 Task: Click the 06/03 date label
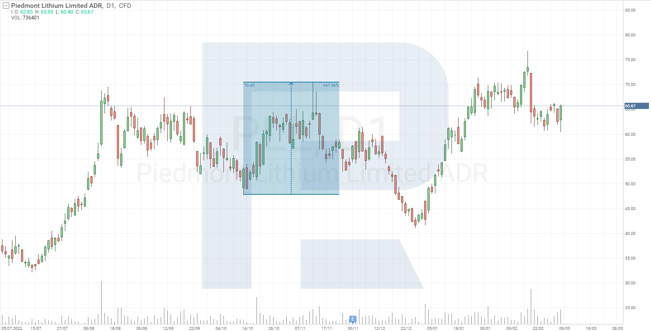(565, 329)
